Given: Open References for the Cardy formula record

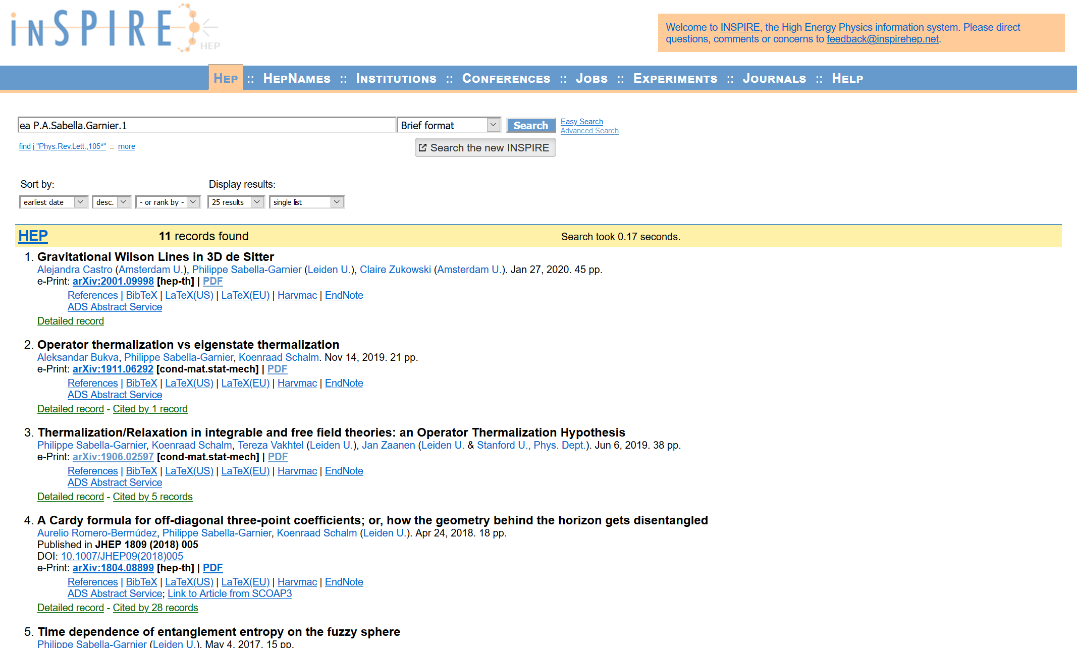Looking at the screenshot, I should pyautogui.click(x=93, y=582).
